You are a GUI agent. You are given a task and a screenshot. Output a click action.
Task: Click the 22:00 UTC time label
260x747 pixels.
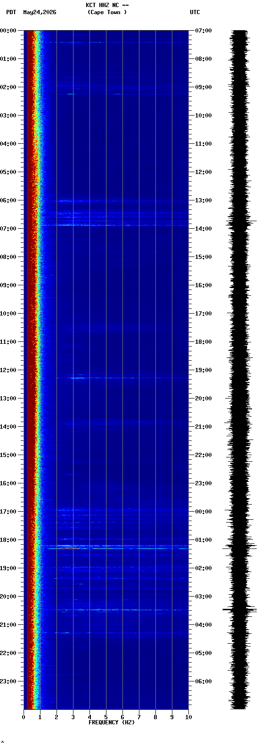click(x=203, y=455)
